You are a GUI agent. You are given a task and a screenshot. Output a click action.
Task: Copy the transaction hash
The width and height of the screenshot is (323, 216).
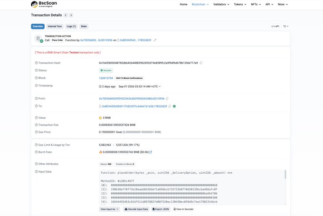click(x=201, y=63)
